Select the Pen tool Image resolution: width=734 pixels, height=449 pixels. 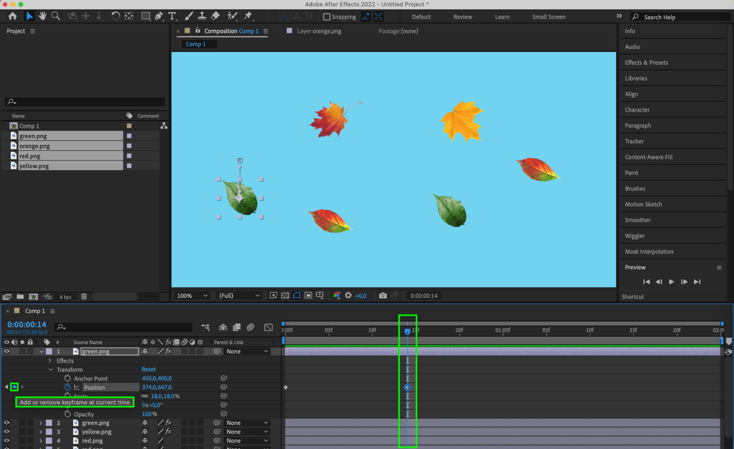click(x=159, y=16)
